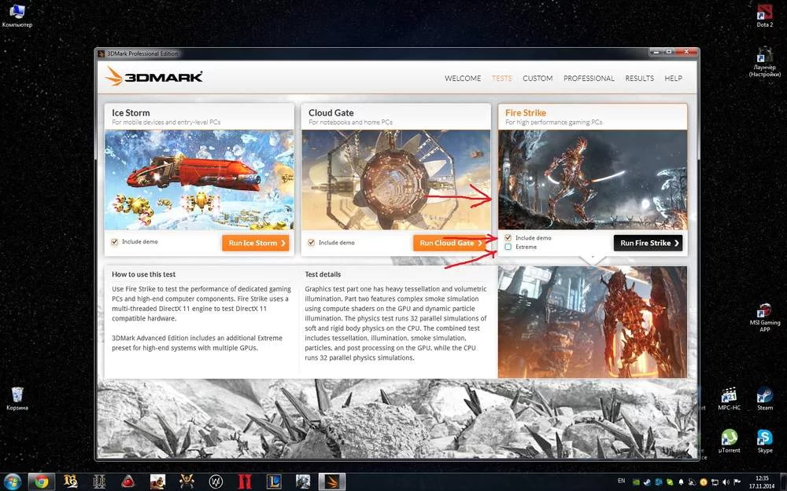Switch to the CUSTOM tab
Screen dimensions: 787x491
tap(538, 78)
